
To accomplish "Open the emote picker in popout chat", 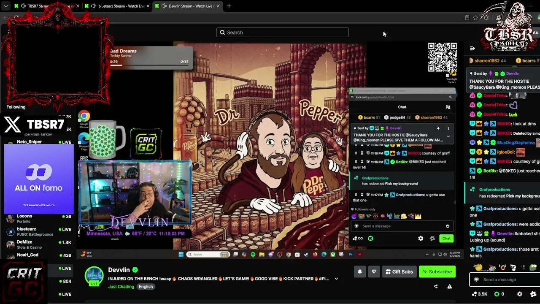I will (x=448, y=226).
